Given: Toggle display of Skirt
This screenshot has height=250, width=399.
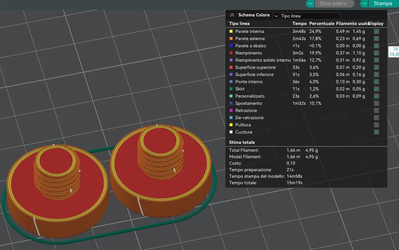Looking at the screenshot, I should tap(377, 89).
